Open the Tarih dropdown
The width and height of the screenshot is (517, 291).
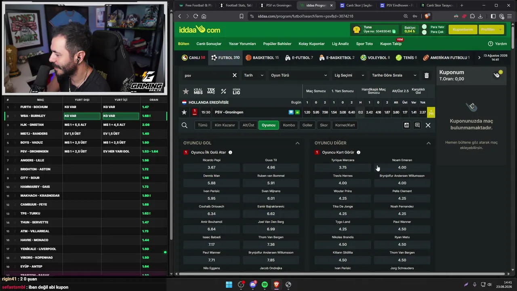pos(254,75)
